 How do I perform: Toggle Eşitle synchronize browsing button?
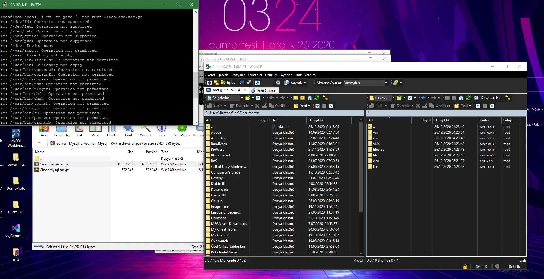[228, 83]
